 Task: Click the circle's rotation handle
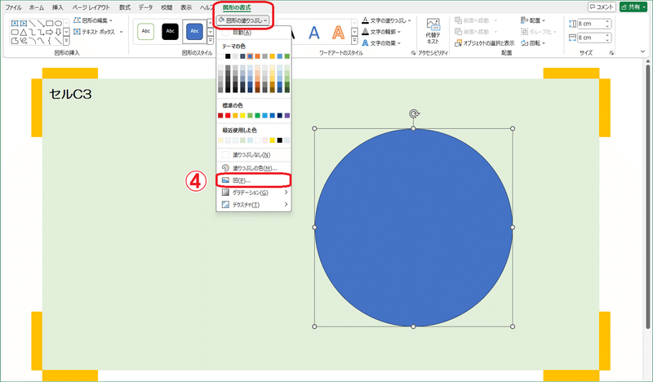tap(414, 113)
